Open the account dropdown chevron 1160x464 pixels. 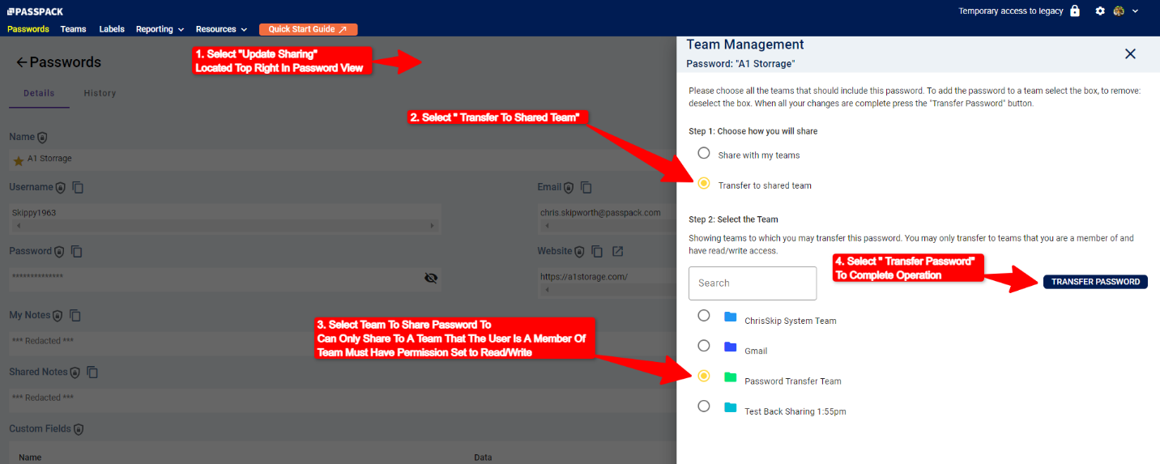tap(1135, 11)
